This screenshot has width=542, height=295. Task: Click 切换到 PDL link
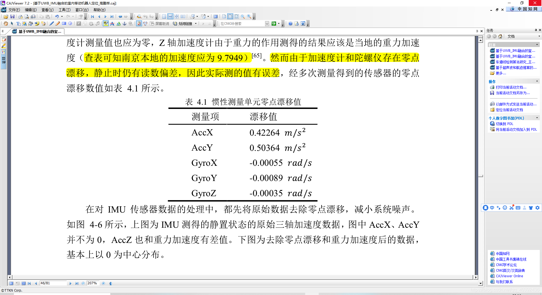click(504, 124)
